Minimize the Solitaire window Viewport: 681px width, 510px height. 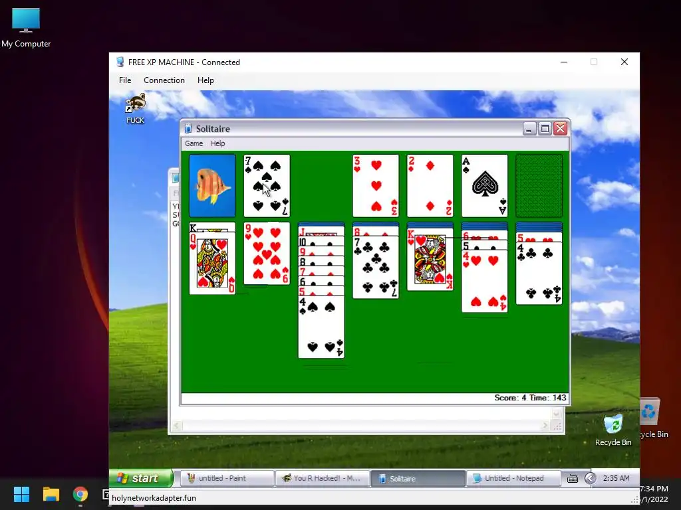click(x=529, y=129)
